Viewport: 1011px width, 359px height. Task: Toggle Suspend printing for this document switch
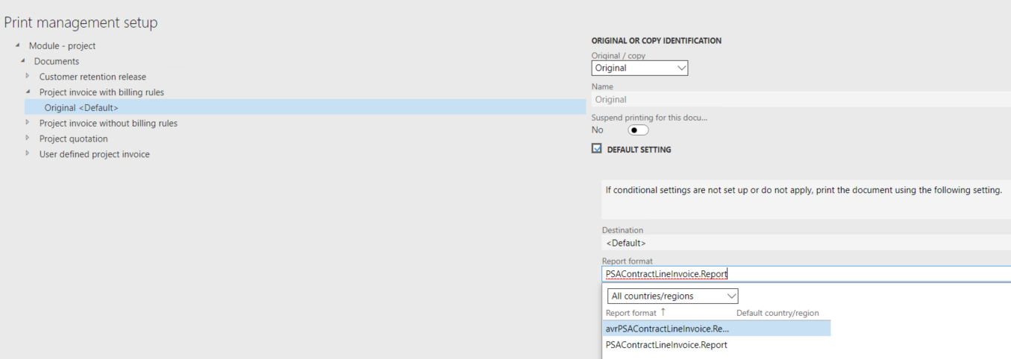coord(638,130)
